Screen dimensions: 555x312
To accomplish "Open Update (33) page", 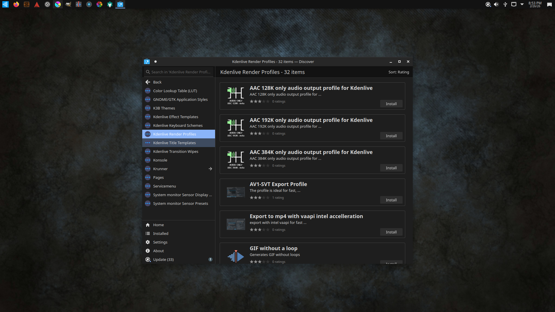I will (x=179, y=259).
